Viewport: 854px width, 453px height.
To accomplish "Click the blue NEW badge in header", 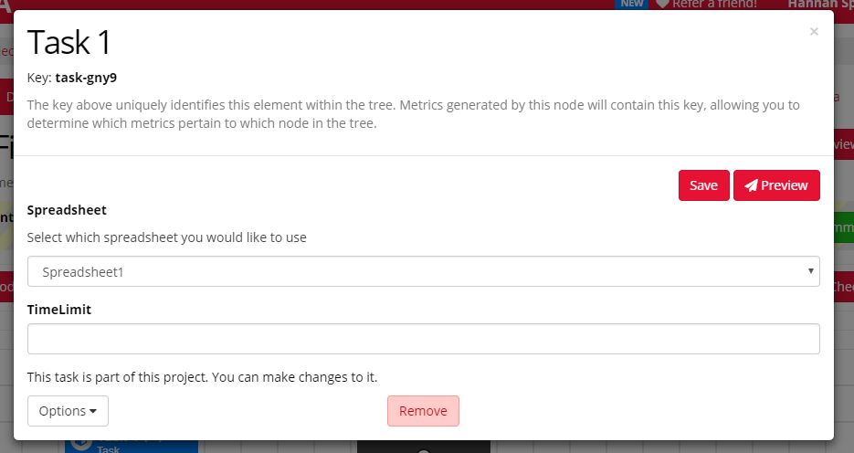I will (632, 4).
